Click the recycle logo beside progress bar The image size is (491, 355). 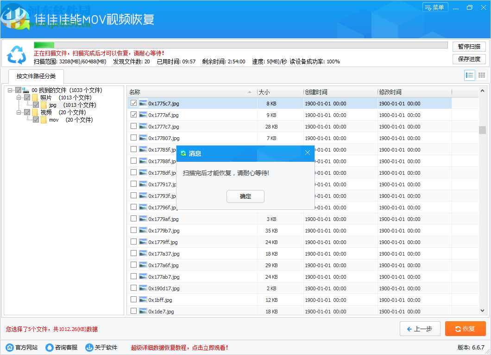17,55
